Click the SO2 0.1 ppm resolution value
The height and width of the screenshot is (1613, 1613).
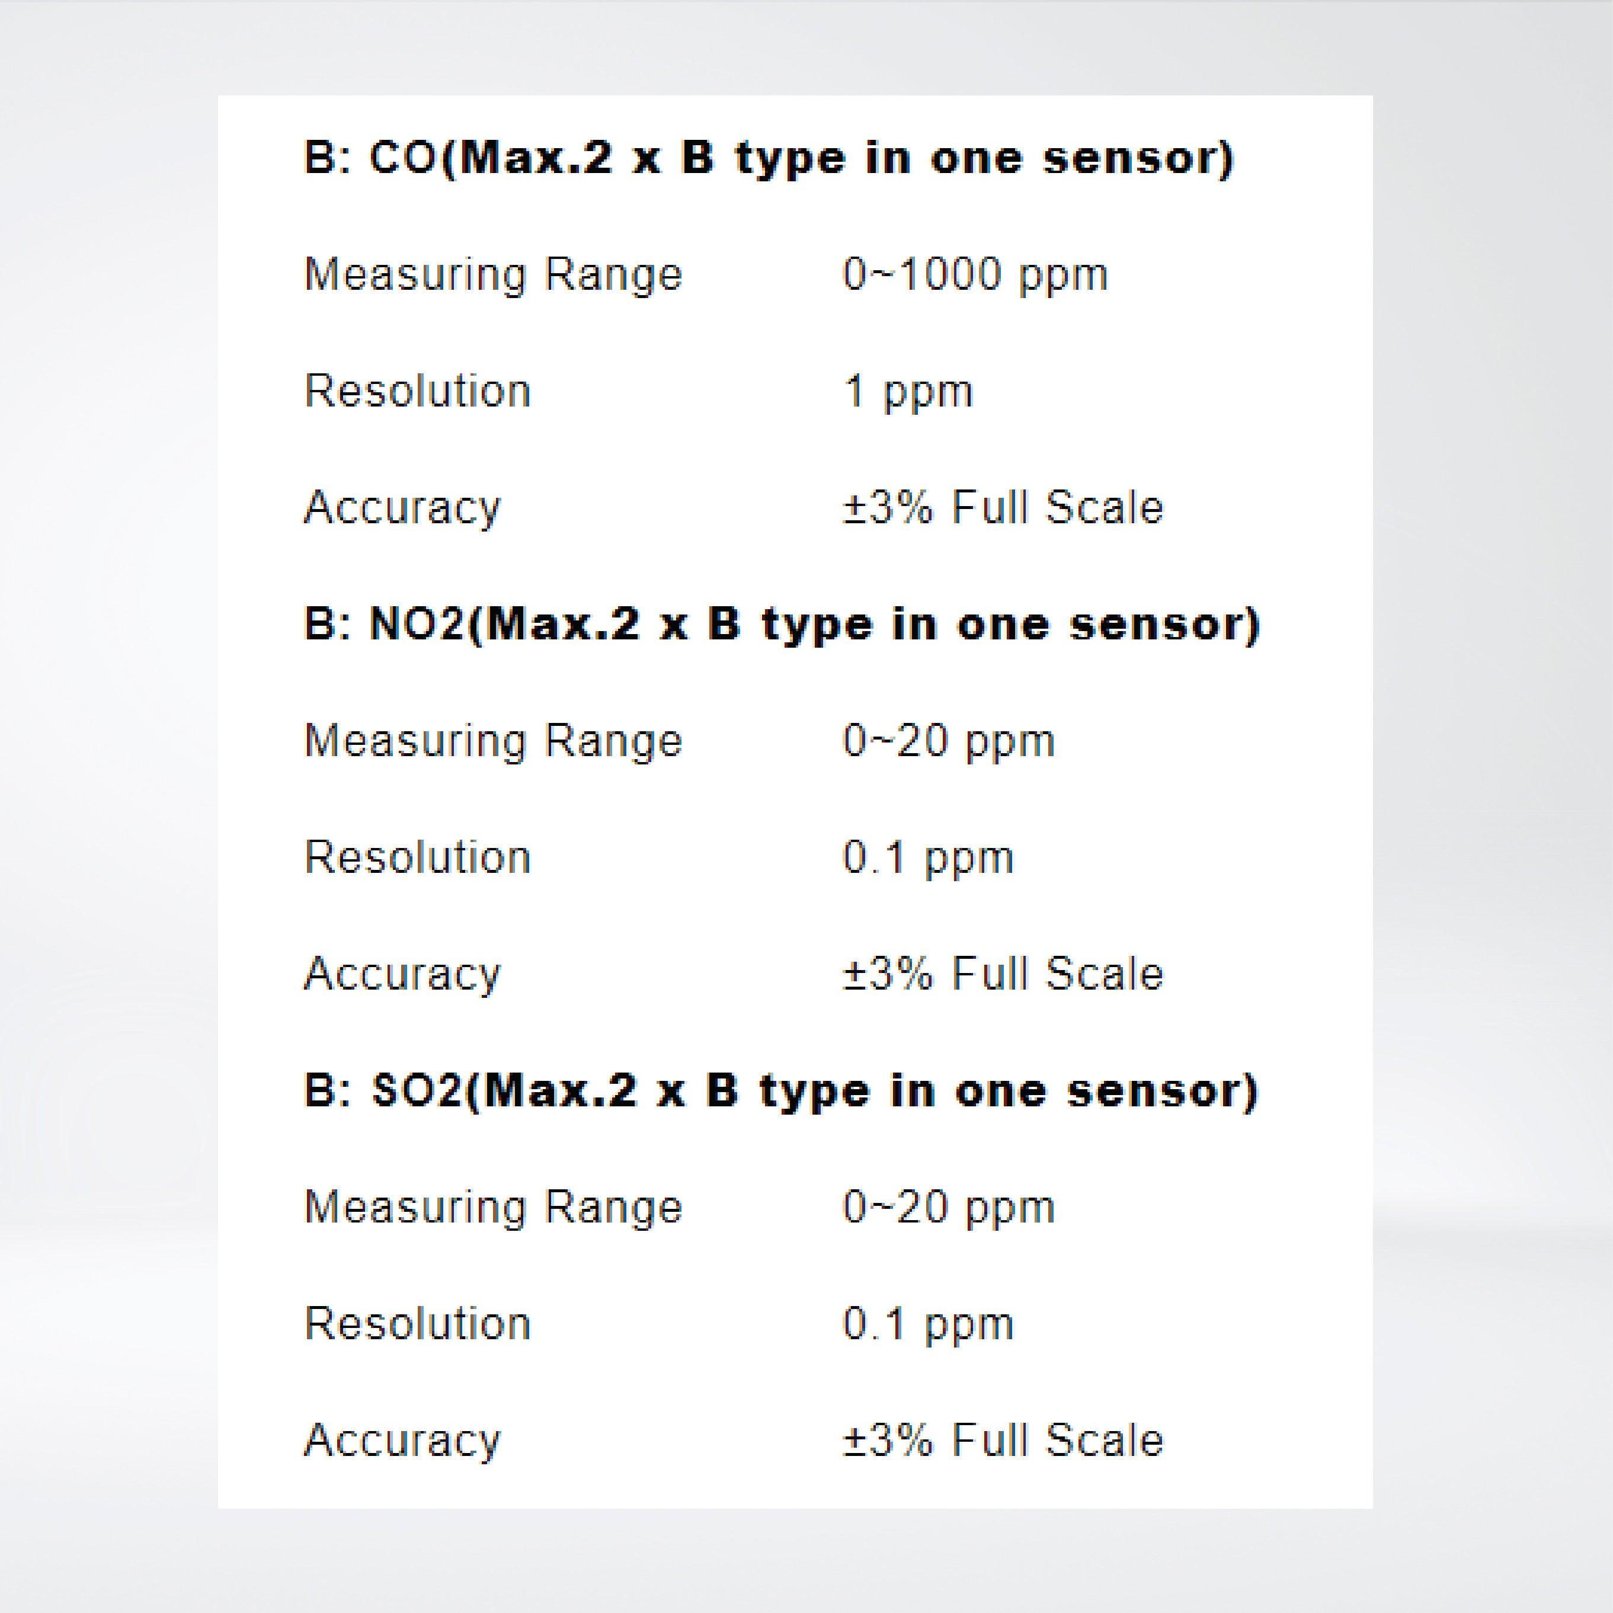[x=929, y=1324]
